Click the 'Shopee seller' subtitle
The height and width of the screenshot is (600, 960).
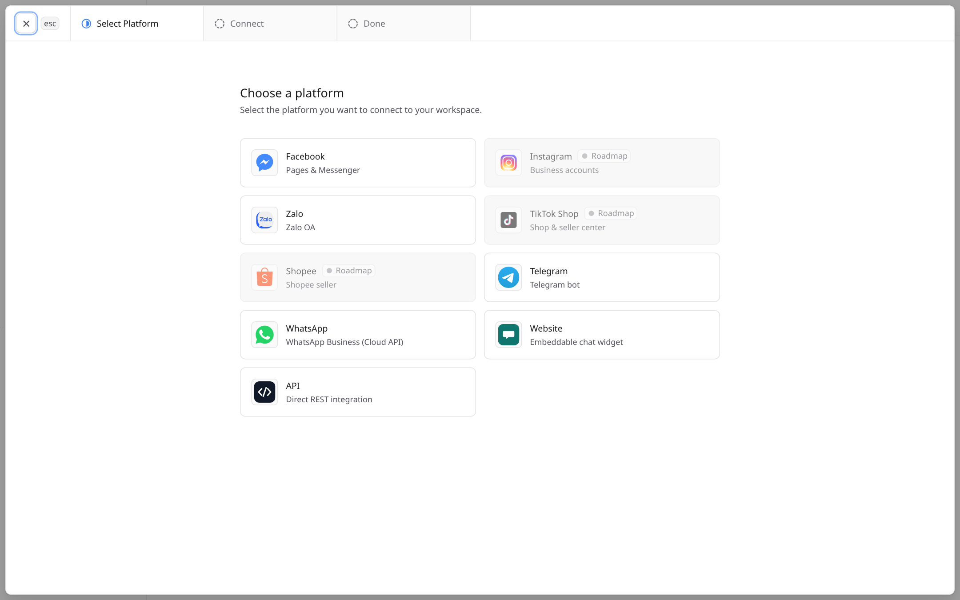point(311,285)
